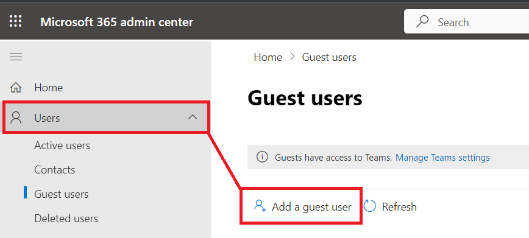Click the Guest users page heading
Screen dimensions: 529x238
[x=305, y=99]
